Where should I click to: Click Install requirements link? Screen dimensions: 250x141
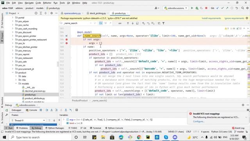[x=211, y=18]
